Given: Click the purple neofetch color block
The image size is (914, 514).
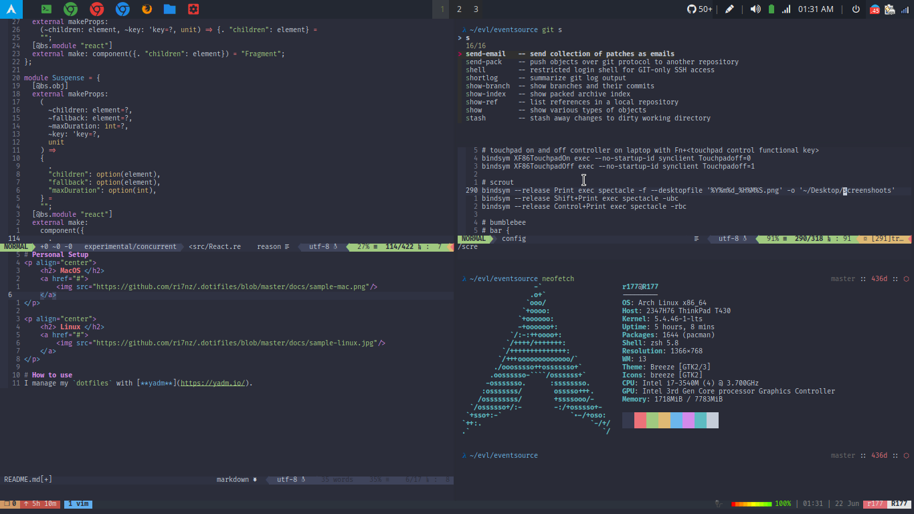Looking at the screenshot, I should 689,420.
